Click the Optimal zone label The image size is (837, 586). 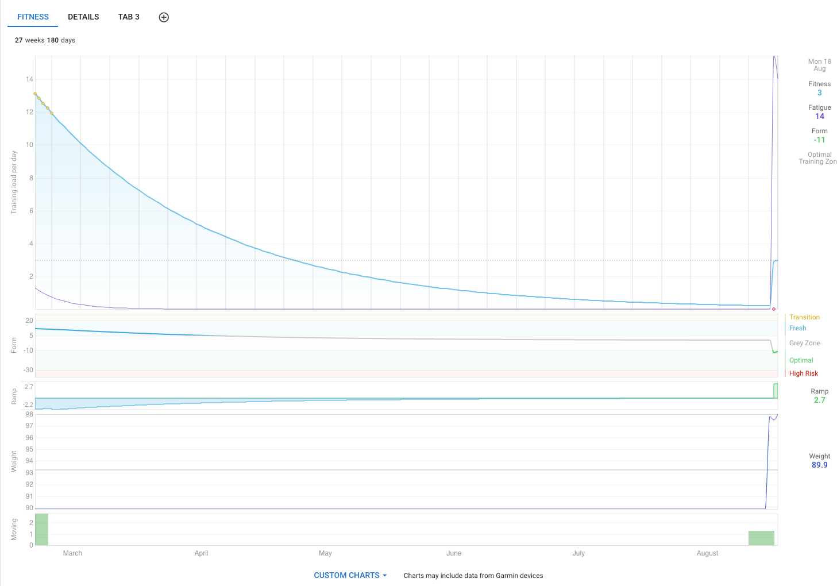801,360
